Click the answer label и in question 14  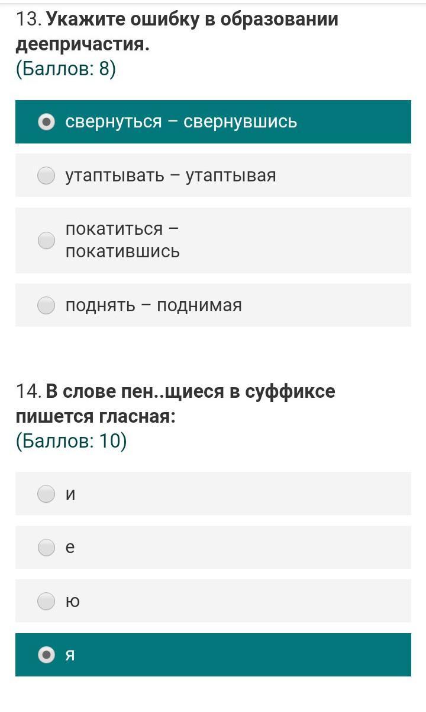[x=70, y=494]
